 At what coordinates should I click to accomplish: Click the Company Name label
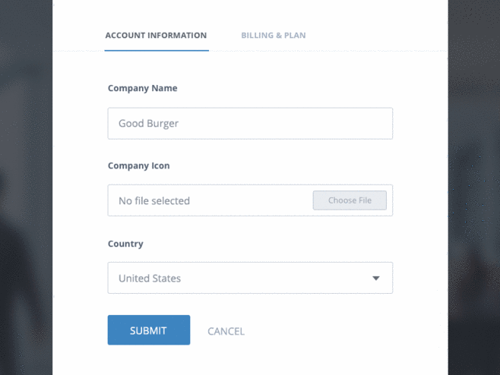coord(142,88)
